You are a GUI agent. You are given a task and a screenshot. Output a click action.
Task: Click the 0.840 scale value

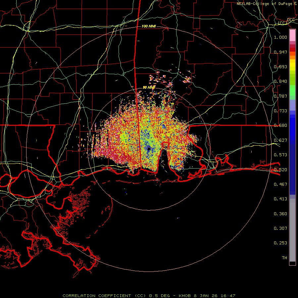tap(280, 81)
